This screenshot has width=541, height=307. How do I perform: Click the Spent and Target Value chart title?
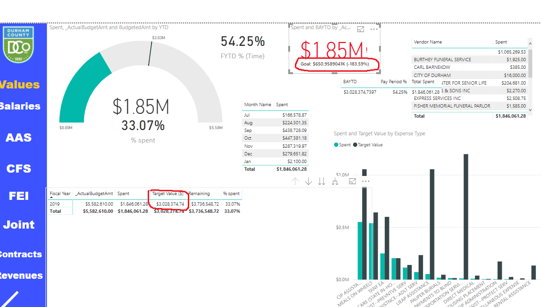(379, 133)
